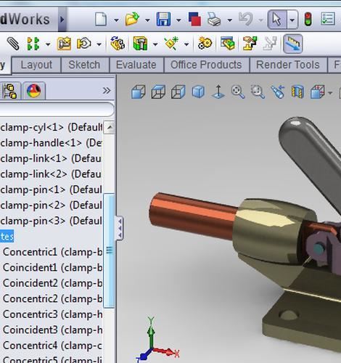
Task: Activate the Select cursor tool
Action: 277,20
